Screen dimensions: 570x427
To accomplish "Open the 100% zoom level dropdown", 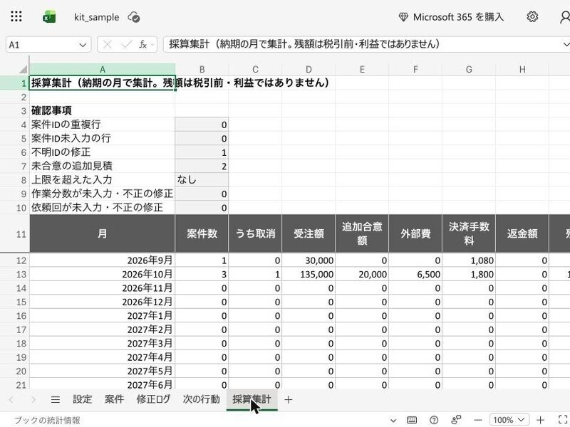I will click(x=509, y=420).
